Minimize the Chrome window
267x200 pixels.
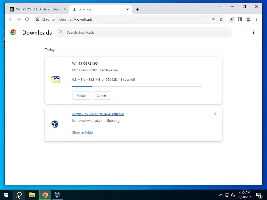tap(232, 7)
